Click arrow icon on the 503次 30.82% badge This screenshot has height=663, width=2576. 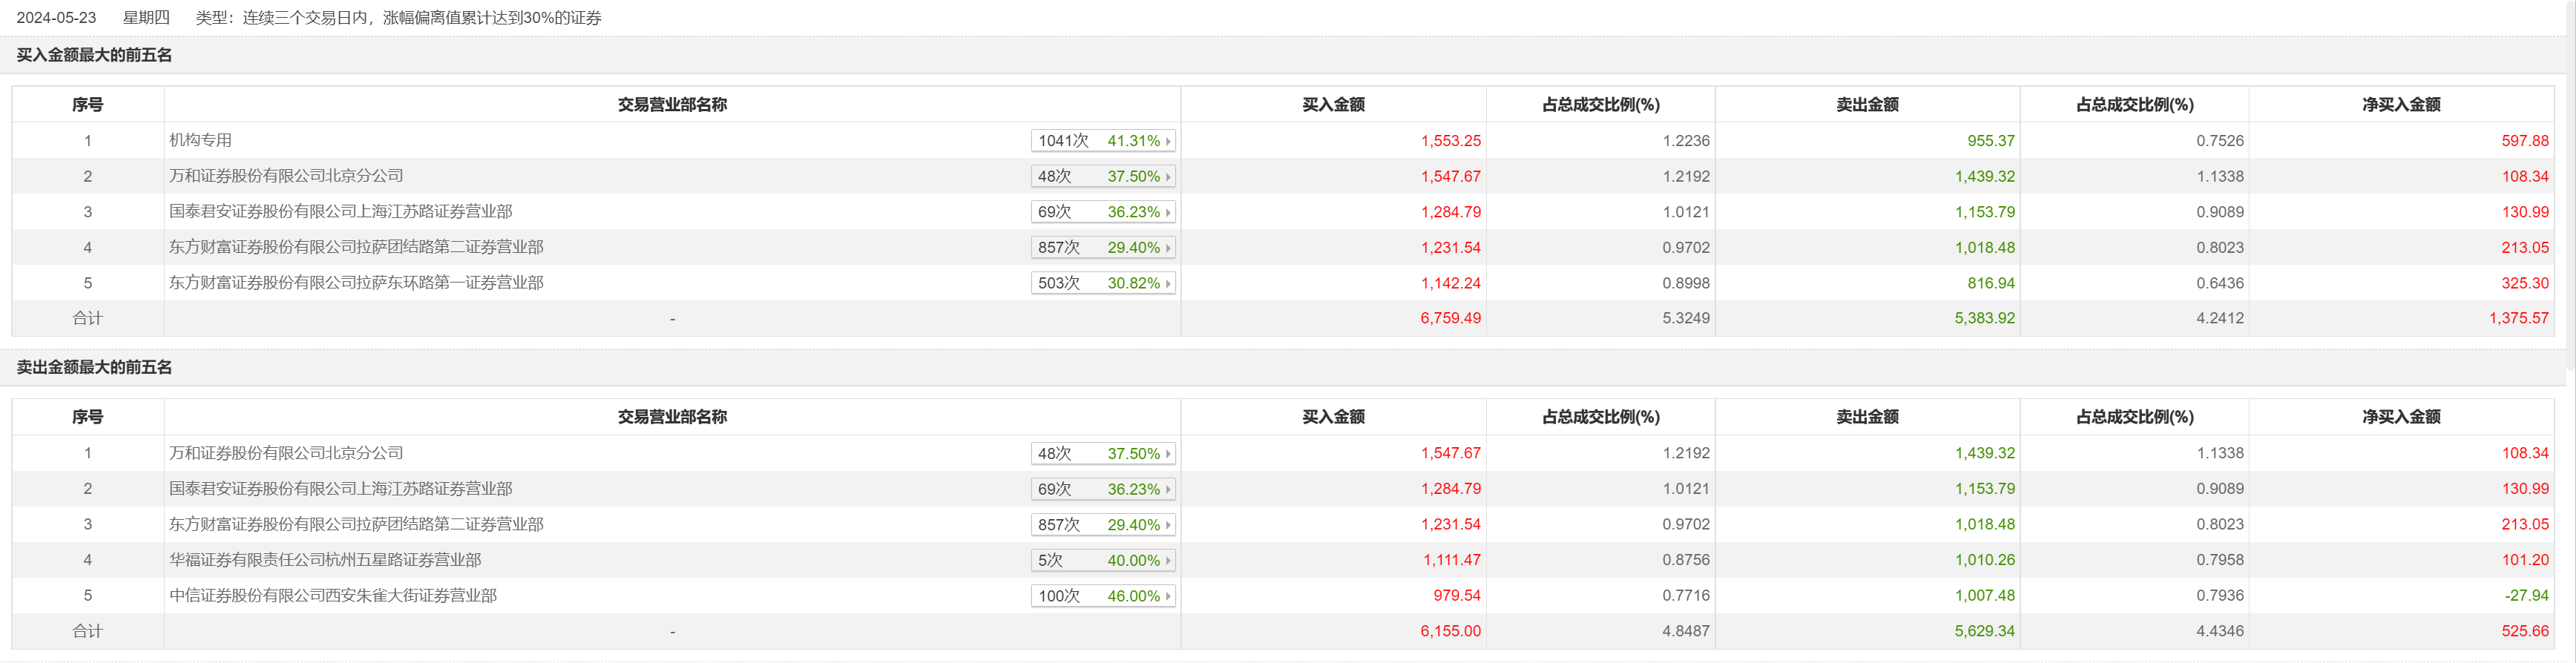coord(1167,283)
